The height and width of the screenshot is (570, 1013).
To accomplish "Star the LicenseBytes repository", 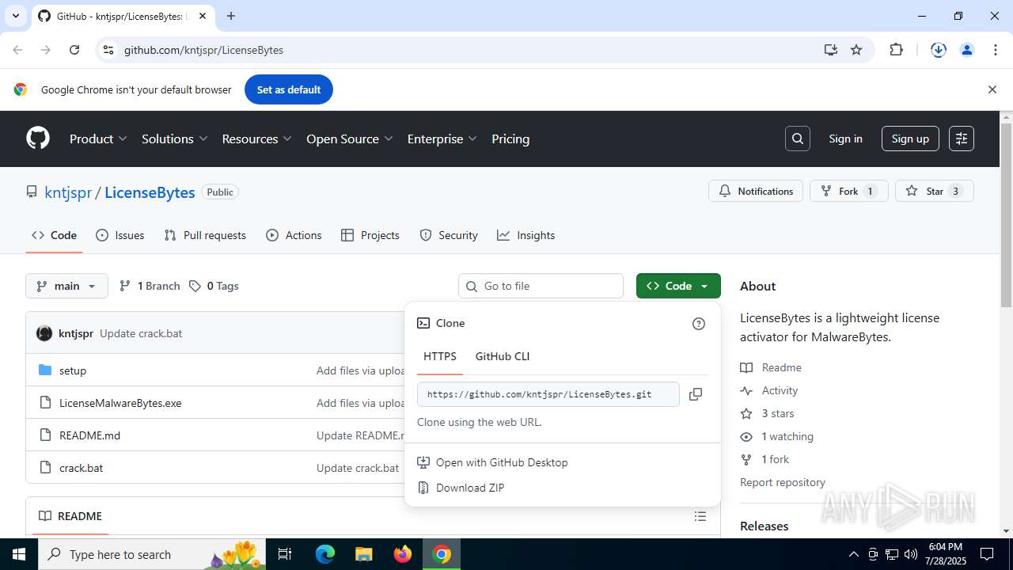I will coord(934,191).
